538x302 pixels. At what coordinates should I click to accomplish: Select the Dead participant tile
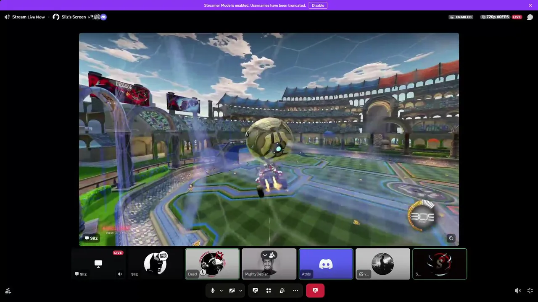212,264
